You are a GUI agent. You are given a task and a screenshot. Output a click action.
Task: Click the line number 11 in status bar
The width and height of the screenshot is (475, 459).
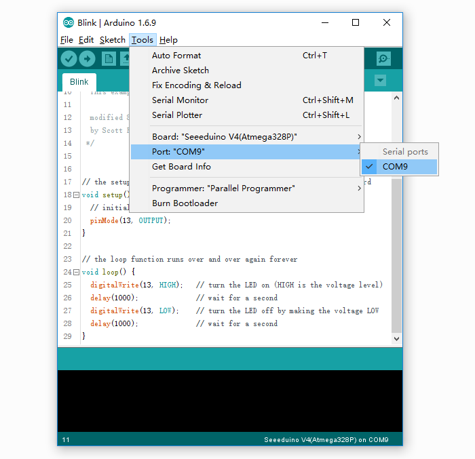click(x=66, y=439)
